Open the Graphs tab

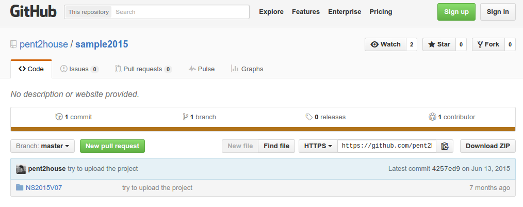[x=247, y=69]
